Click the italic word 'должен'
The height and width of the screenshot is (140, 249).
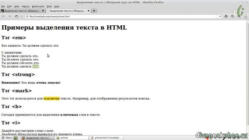pyautogui.click(x=13, y=59)
